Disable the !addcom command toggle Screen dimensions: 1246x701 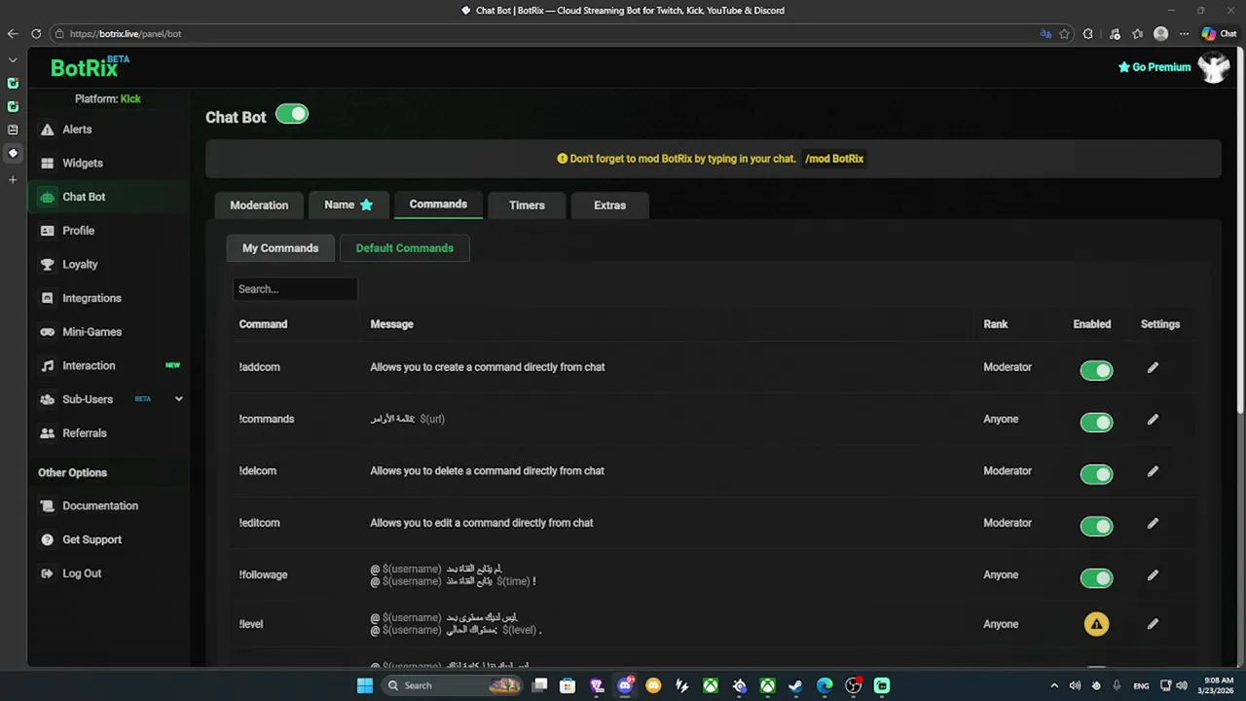pos(1096,370)
